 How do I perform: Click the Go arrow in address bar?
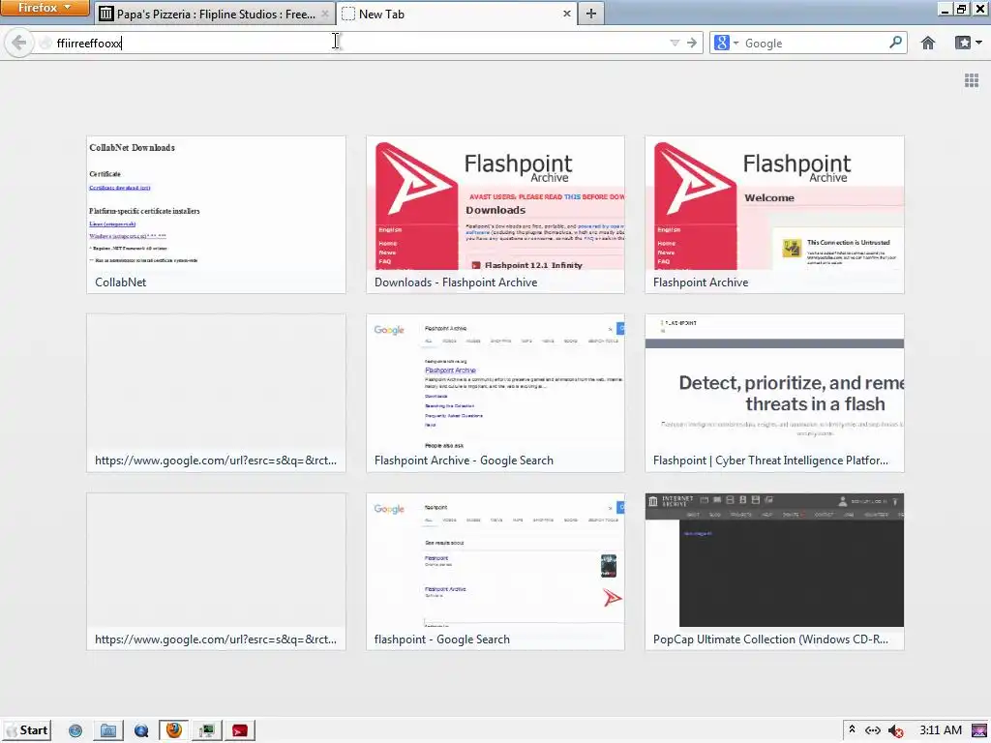[x=692, y=43]
